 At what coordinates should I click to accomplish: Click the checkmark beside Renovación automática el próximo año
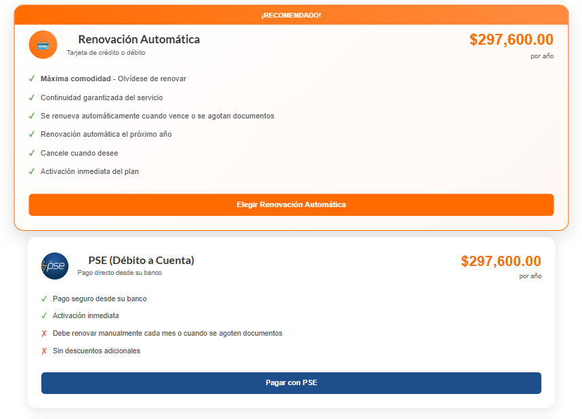click(32, 134)
